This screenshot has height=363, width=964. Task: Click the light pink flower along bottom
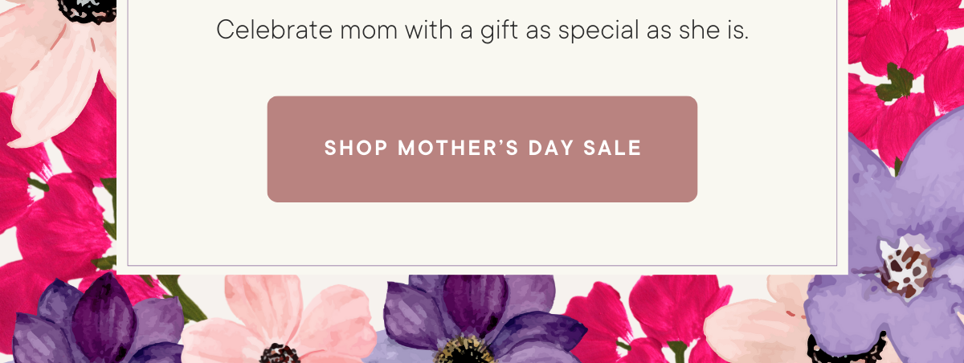(281, 321)
